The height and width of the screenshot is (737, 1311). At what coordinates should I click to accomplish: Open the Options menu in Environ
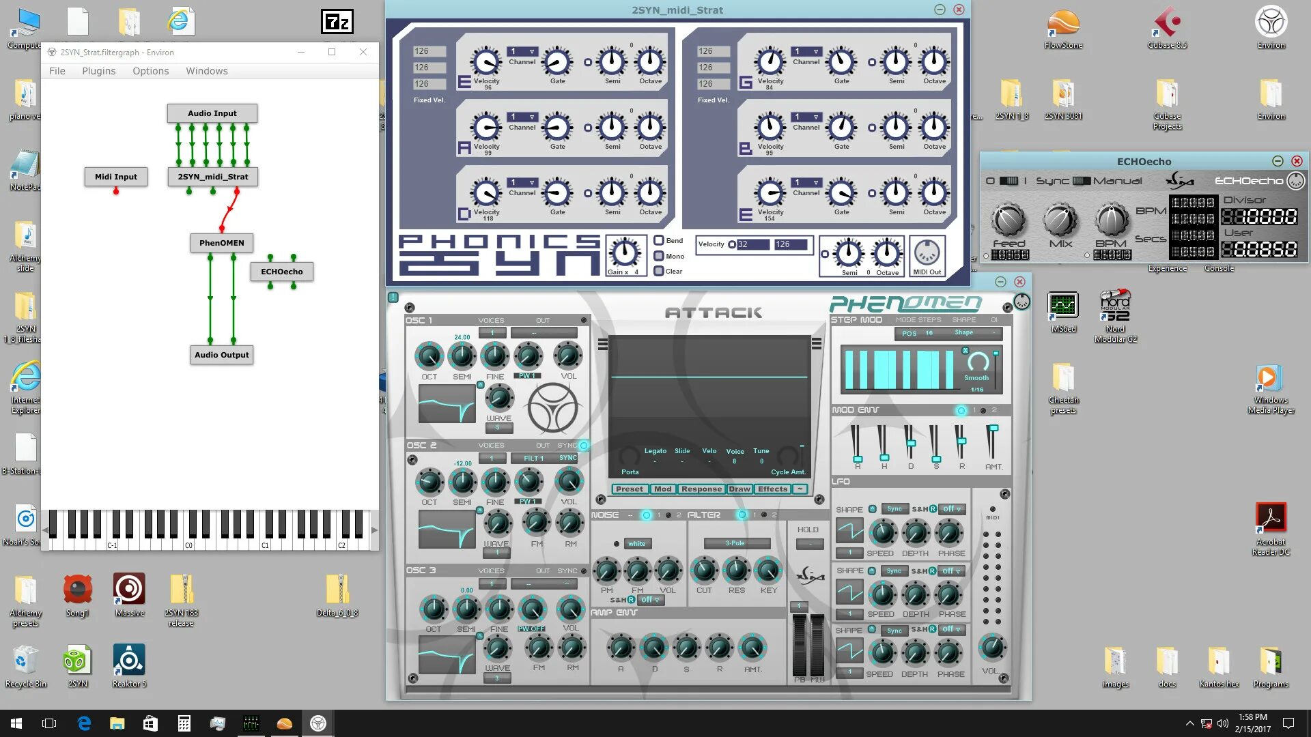coord(150,71)
